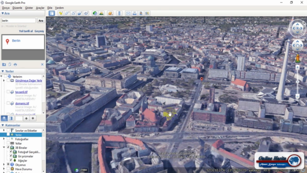Check the Yerlerim checkbox
This screenshot has height=173, width=307.
pyautogui.click(x=5, y=76)
